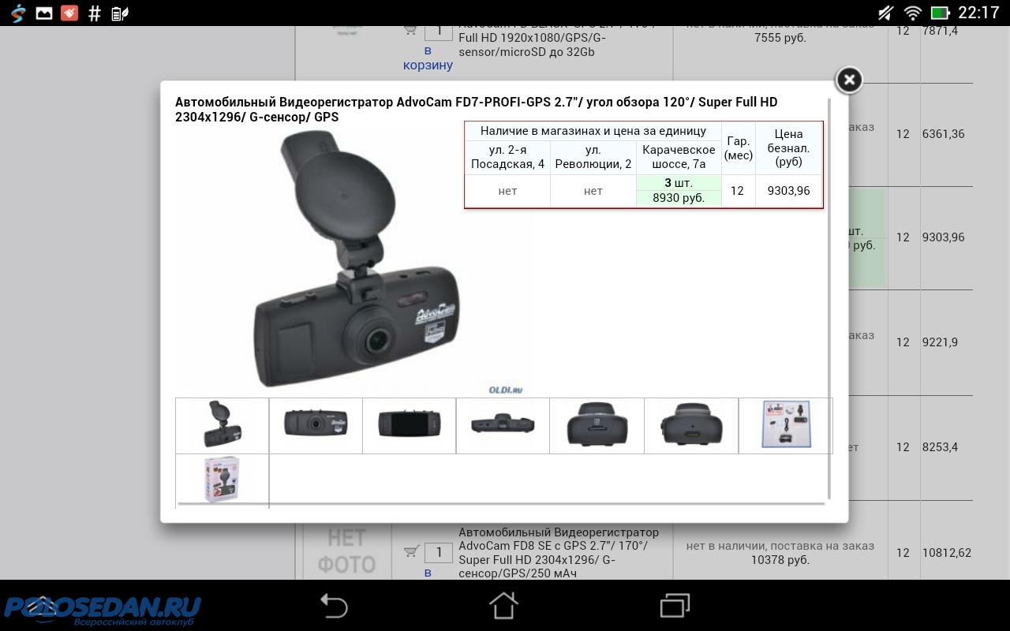
Task: Tap the picture notification icon in status bar
Action: coord(44,13)
